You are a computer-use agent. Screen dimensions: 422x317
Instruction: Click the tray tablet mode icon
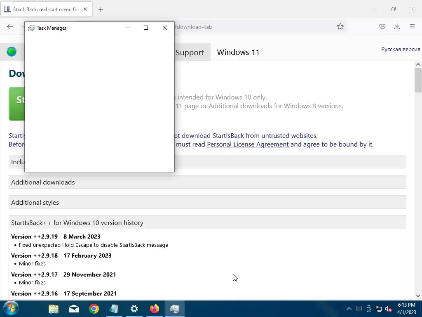359,309
